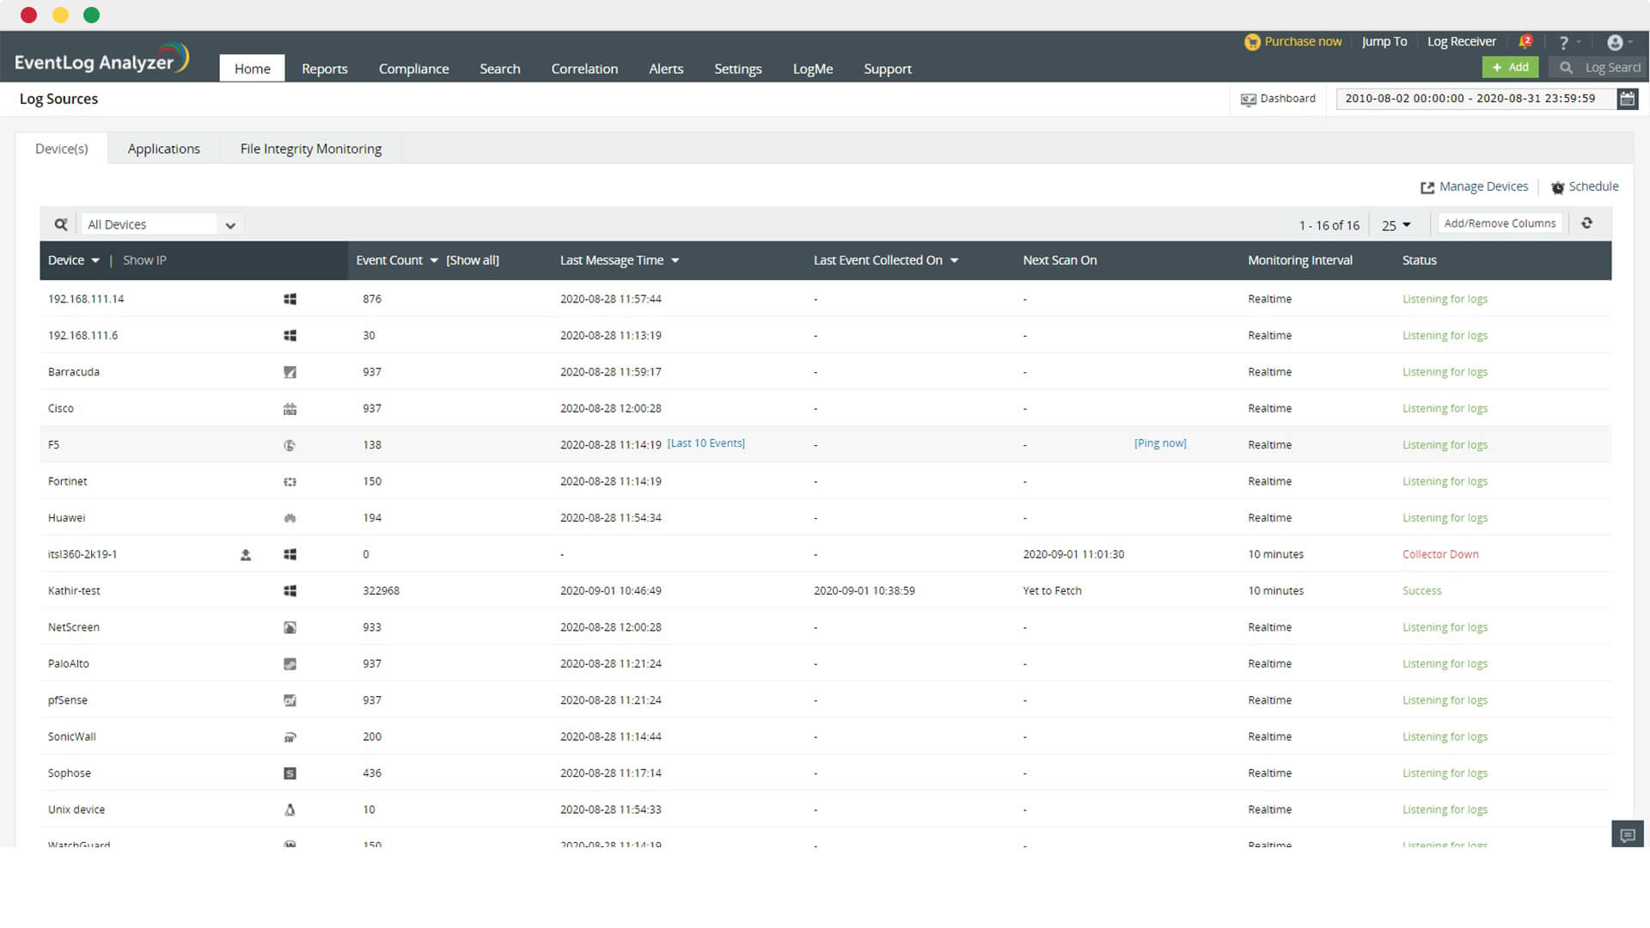Image resolution: width=1650 pixels, height=928 pixels.
Task: Open the 25 rows-per-page dropdown
Action: (x=1396, y=225)
